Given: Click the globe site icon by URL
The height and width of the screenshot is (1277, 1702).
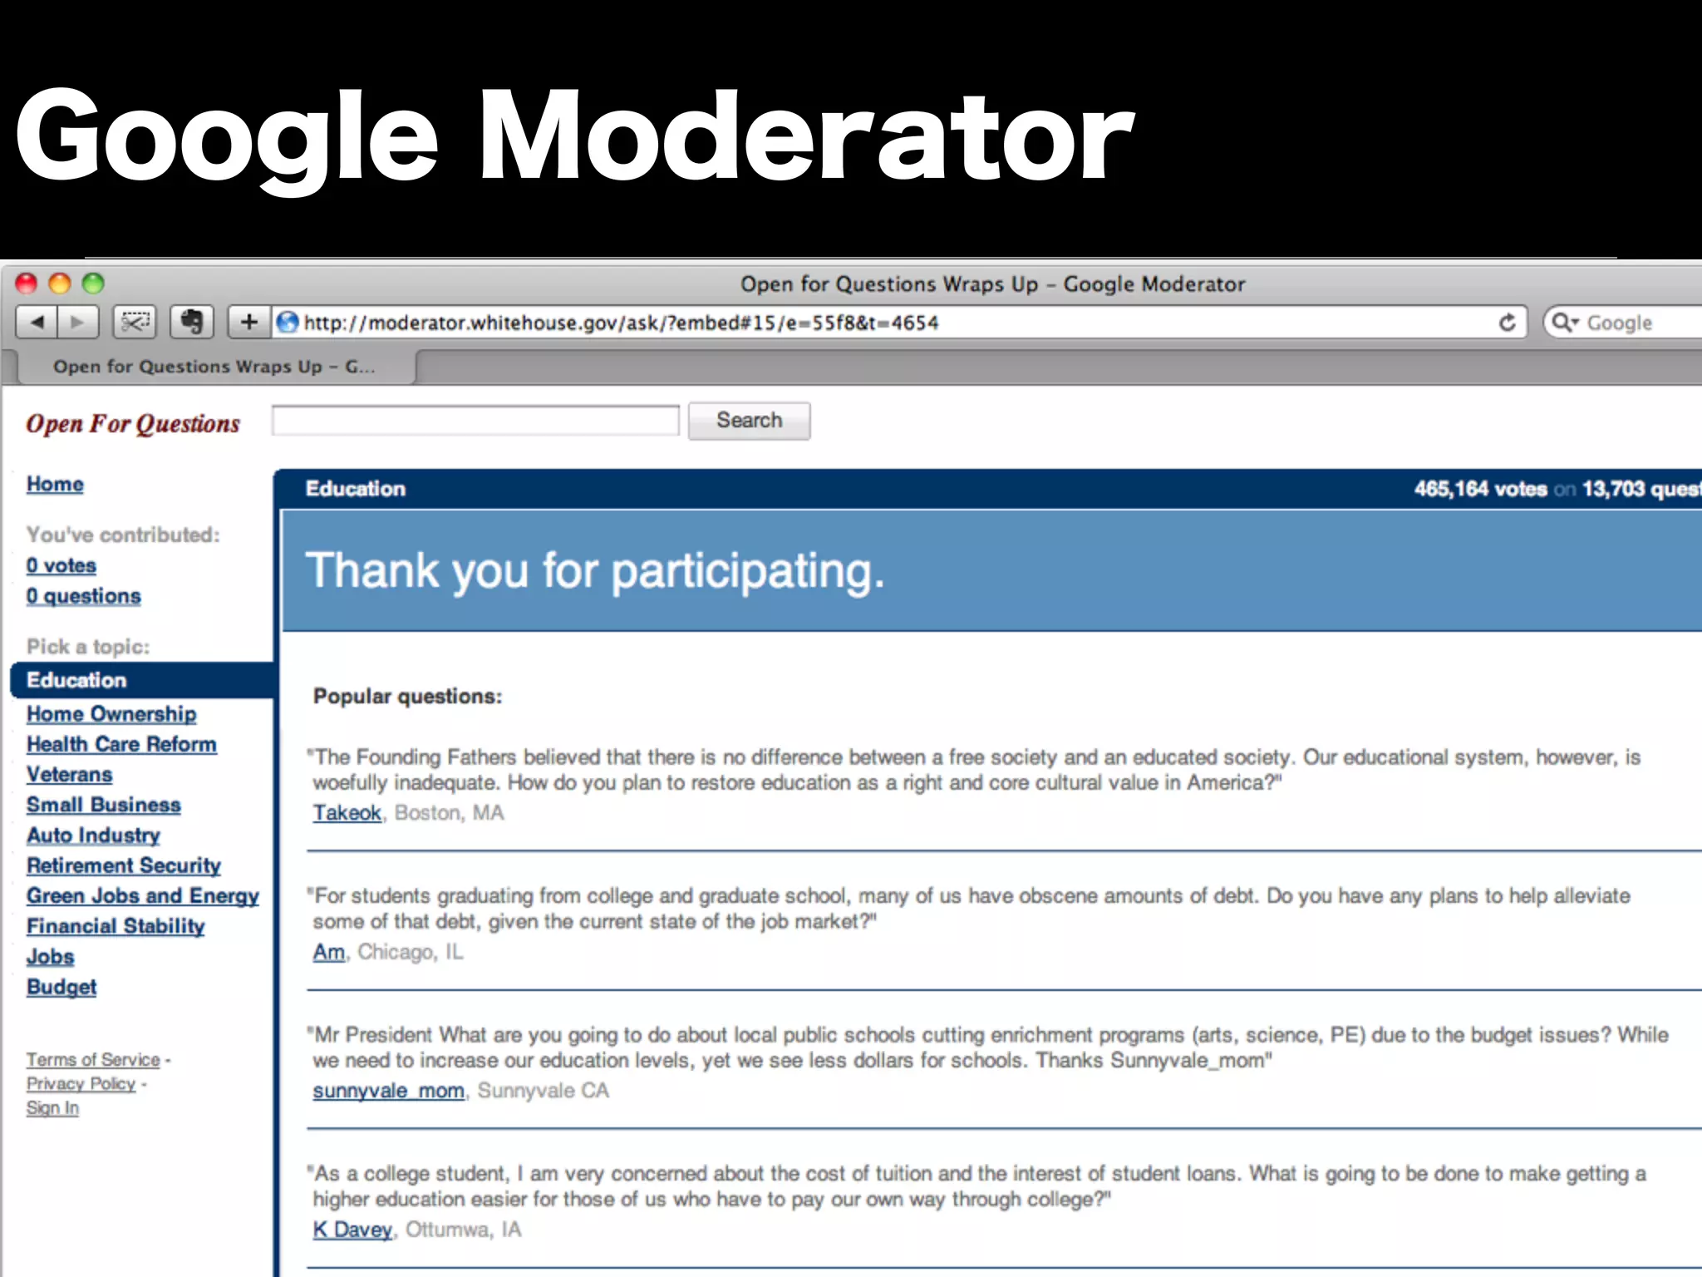Looking at the screenshot, I should pyautogui.click(x=288, y=323).
